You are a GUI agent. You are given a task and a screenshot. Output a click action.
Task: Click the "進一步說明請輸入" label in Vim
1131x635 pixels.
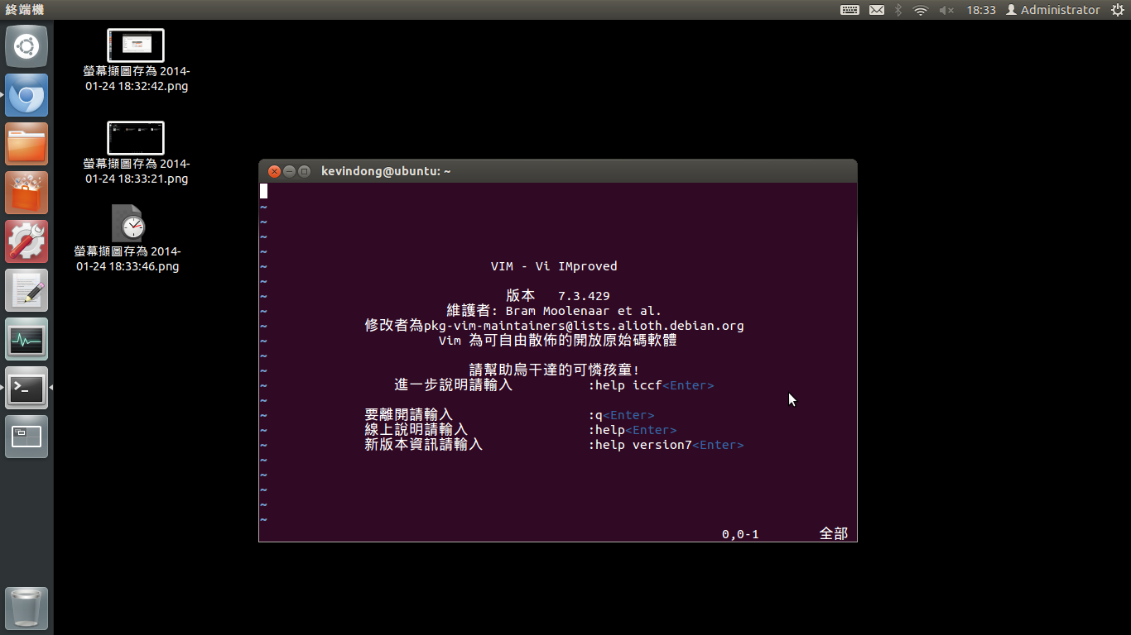coord(454,385)
